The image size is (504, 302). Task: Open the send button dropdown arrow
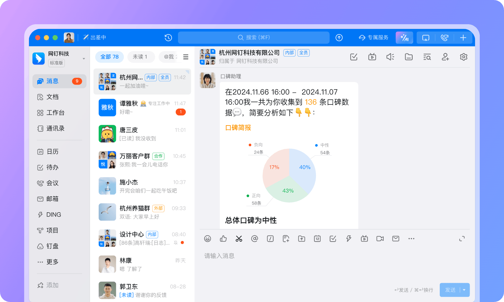(x=464, y=290)
